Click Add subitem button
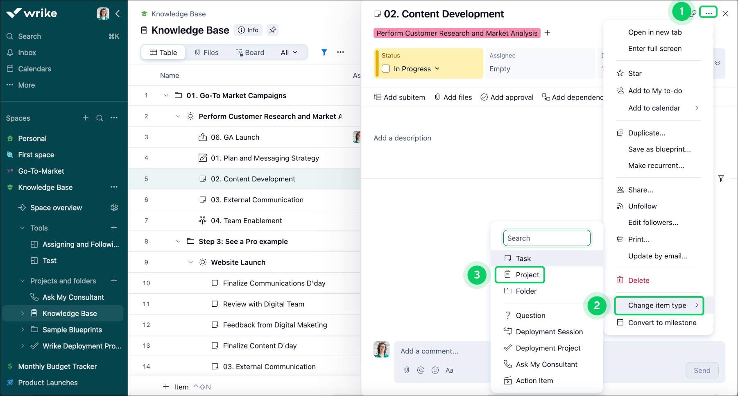738x396 pixels. 399,97
